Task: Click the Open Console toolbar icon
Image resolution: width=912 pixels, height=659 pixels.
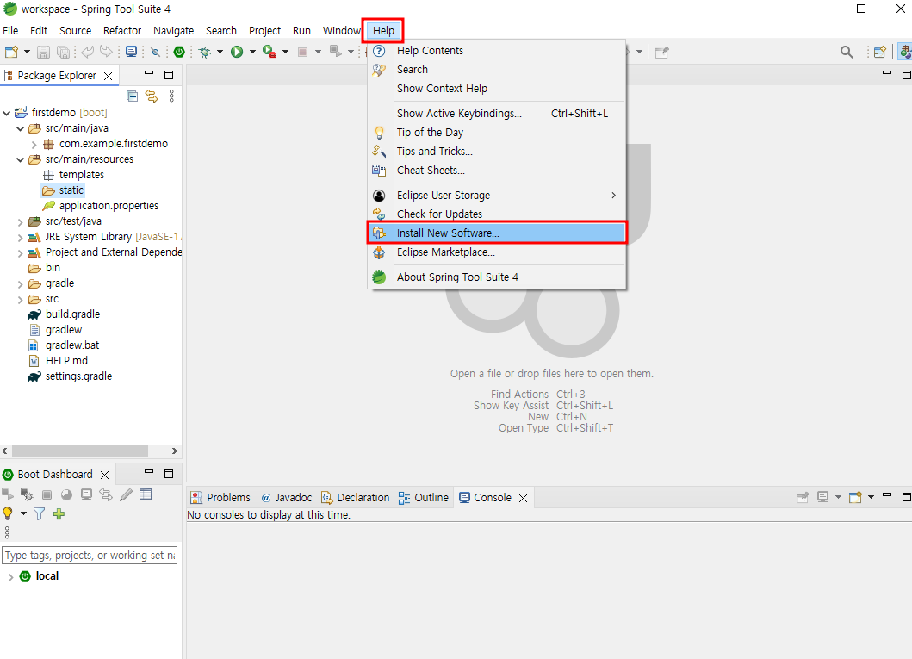Action: tap(132, 52)
